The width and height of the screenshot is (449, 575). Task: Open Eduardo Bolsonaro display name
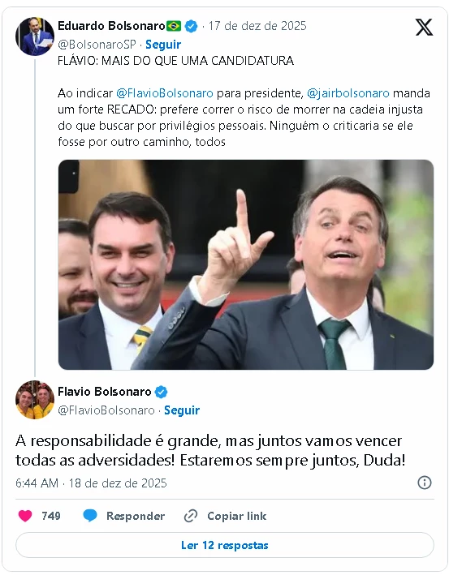(111, 26)
